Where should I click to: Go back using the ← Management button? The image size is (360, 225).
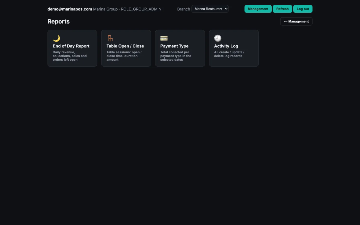(296, 21)
